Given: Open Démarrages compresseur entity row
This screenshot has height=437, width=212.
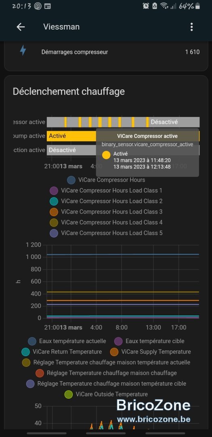Looking at the screenshot, I should [x=106, y=52].
